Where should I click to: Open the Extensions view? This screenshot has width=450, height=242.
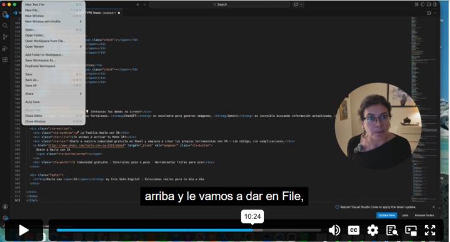click(x=5, y=59)
